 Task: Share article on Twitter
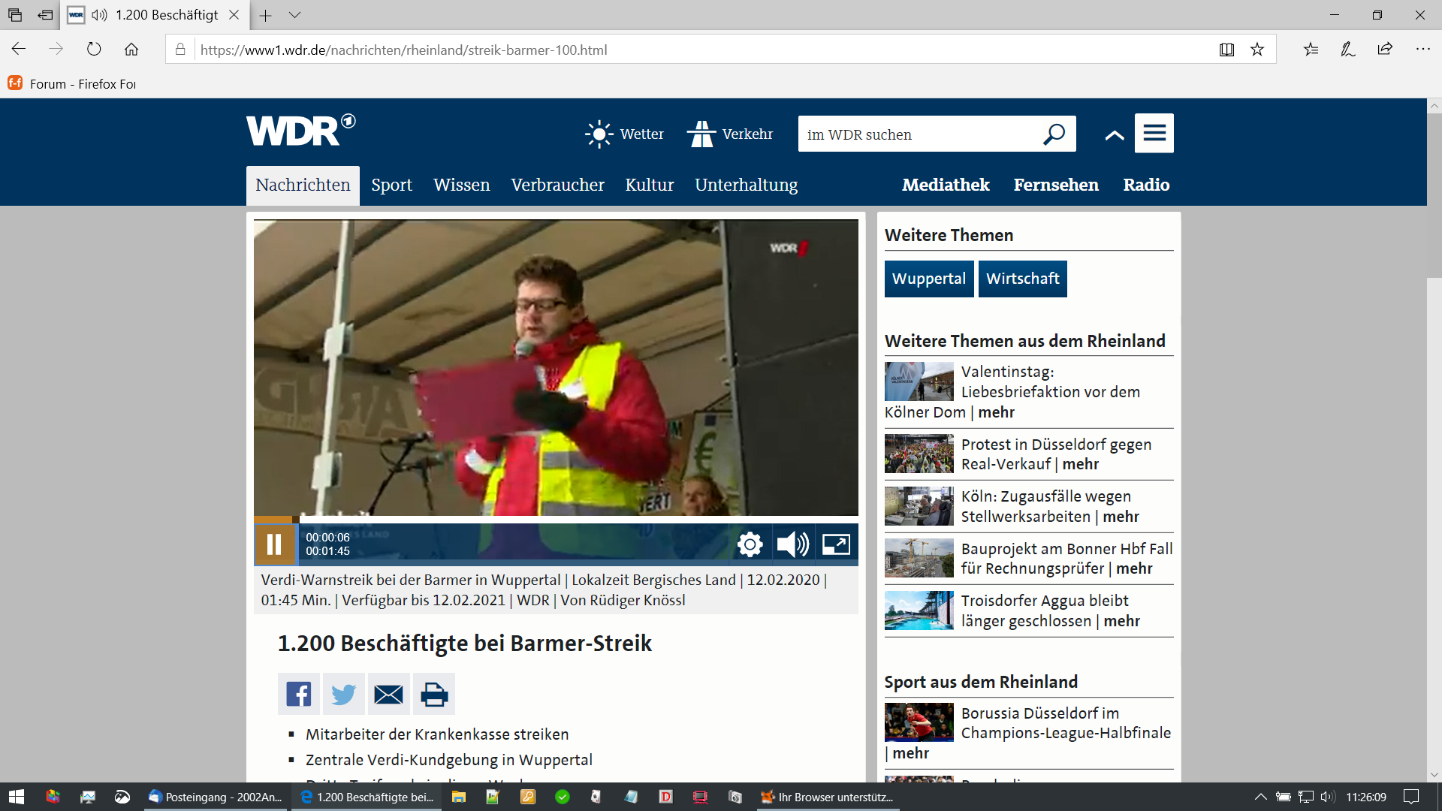pos(343,694)
